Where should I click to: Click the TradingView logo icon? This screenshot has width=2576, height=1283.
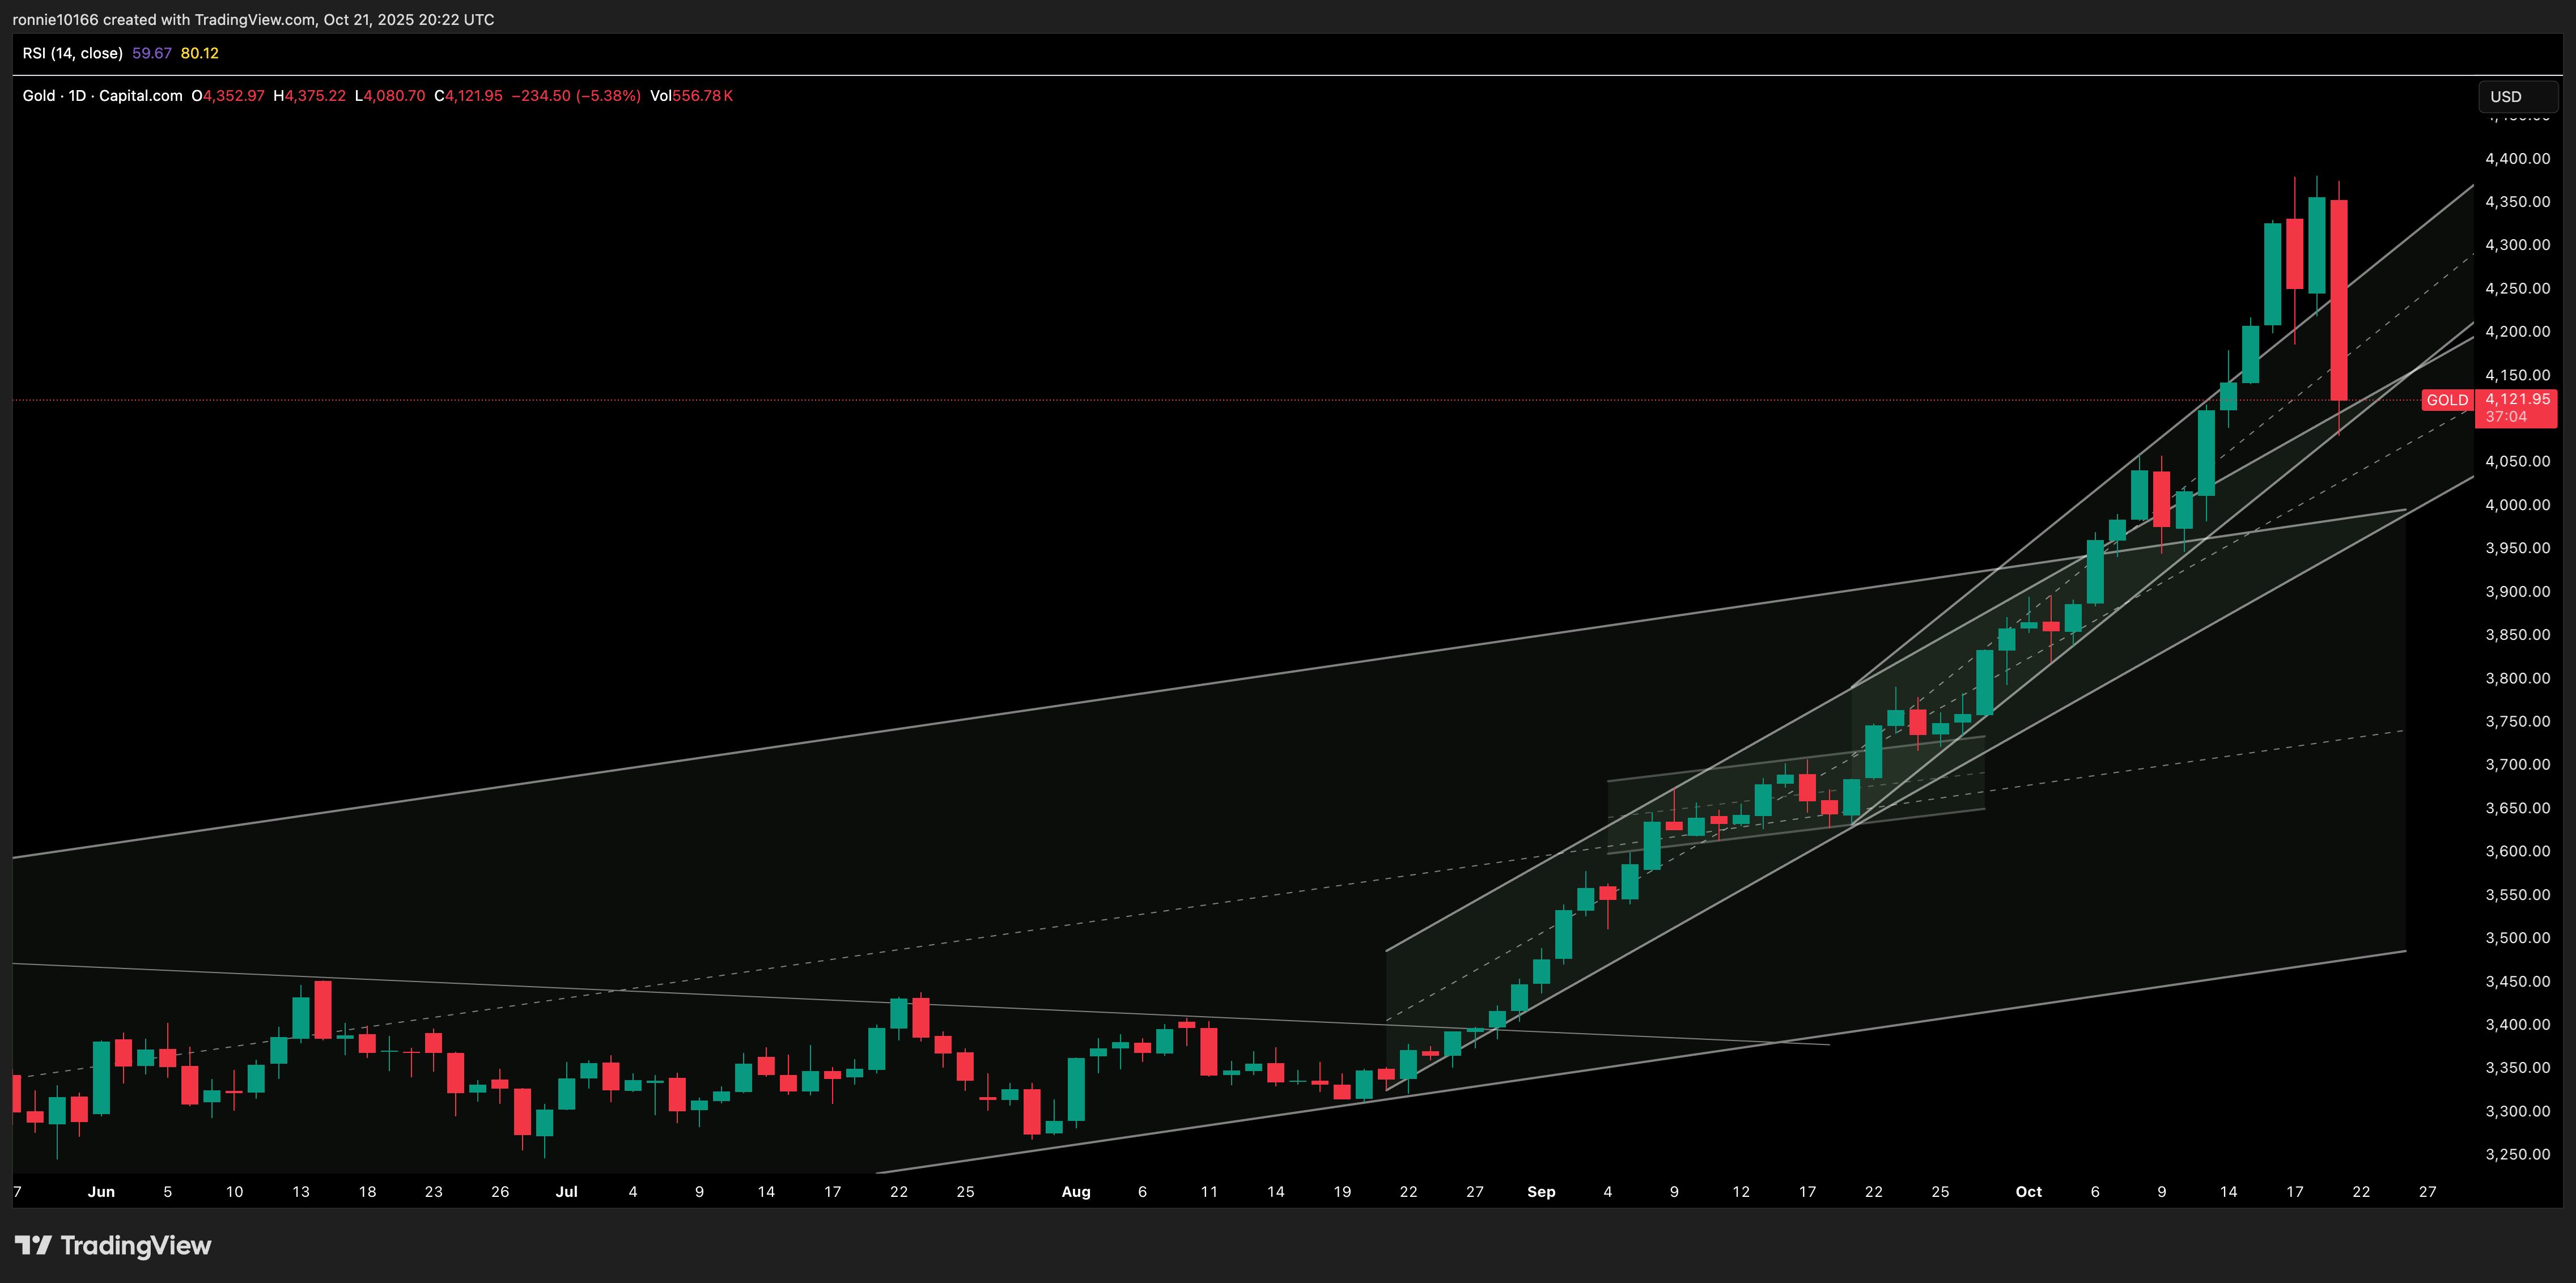tap(33, 1245)
